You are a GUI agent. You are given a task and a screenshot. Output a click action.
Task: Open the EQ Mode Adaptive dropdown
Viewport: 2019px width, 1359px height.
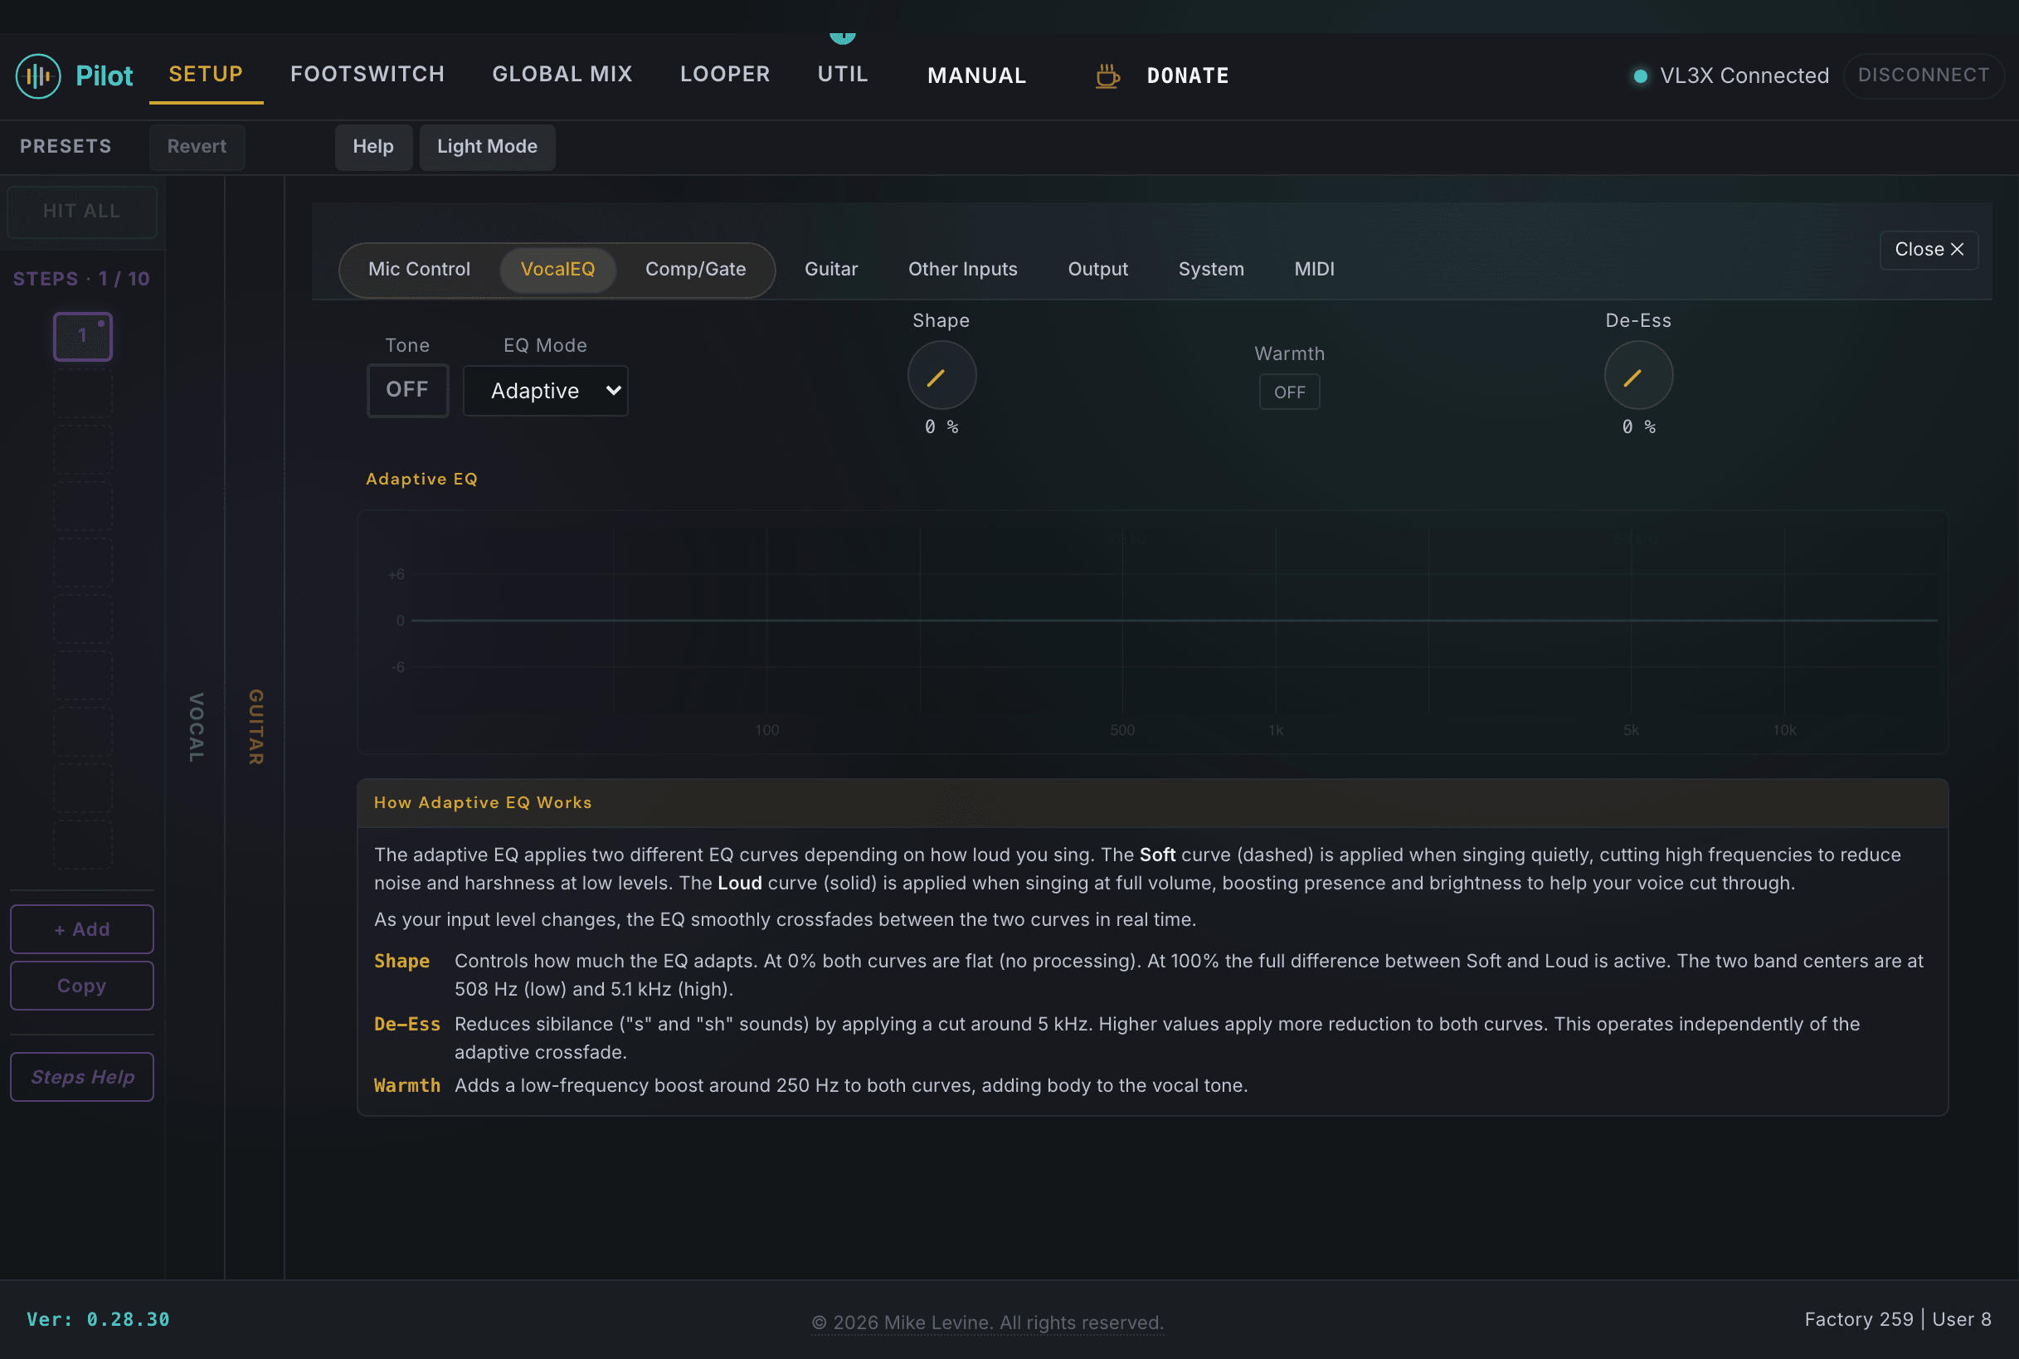click(545, 391)
